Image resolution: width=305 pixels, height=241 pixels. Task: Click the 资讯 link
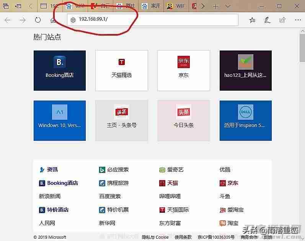(52, 169)
